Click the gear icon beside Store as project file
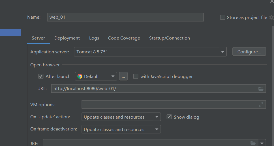This screenshot has width=274, height=146. [271, 18]
